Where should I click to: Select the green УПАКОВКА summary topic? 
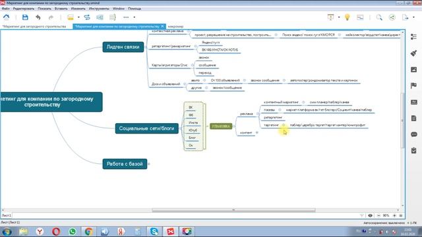[221, 126]
